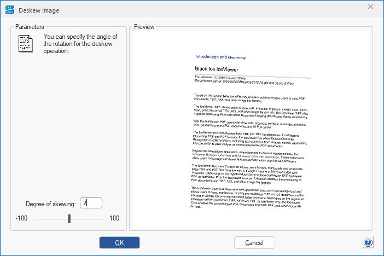Screen dimensions: 384x256
Task: Click the skew angle slider thumb
Action: [69, 219]
